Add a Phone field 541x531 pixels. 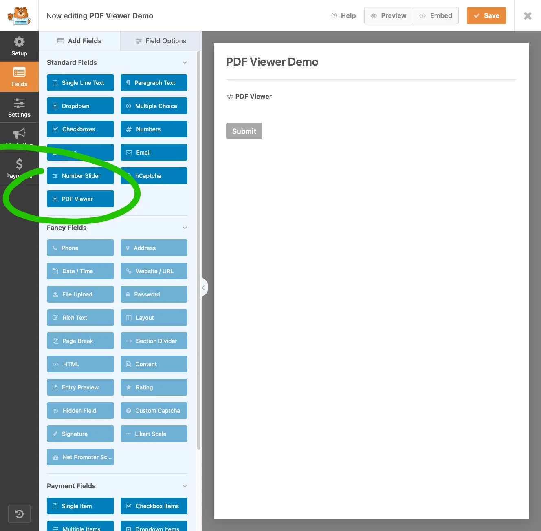[x=80, y=248]
